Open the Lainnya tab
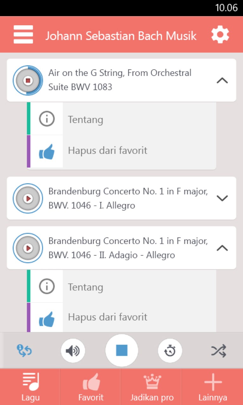 213,387
